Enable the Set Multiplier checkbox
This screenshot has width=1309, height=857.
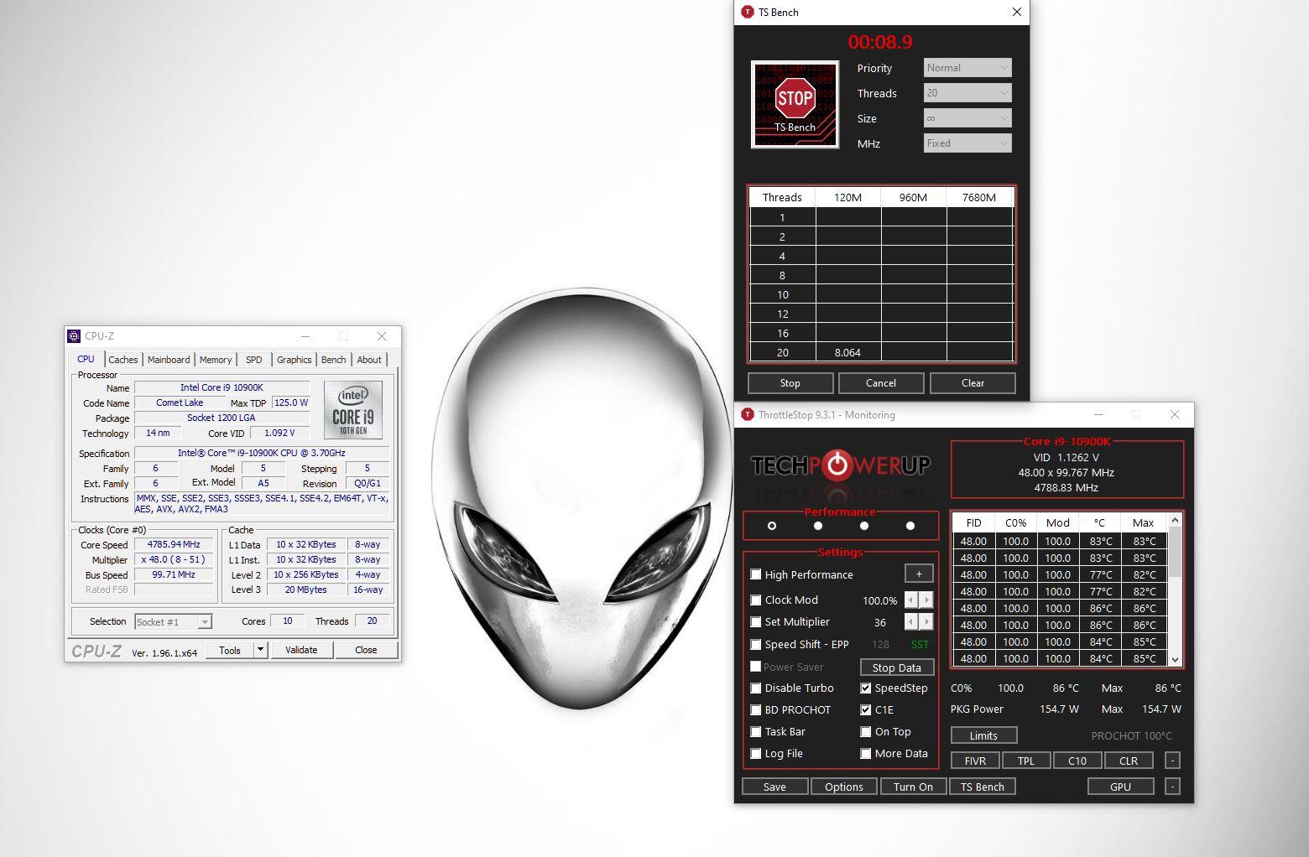pos(756,621)
